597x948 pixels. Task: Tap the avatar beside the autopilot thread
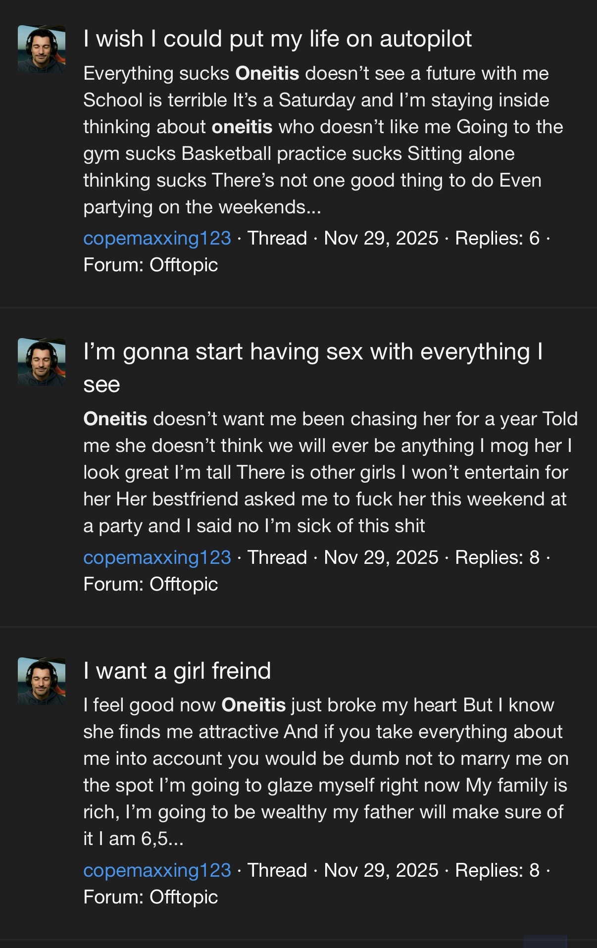(42, 49)
